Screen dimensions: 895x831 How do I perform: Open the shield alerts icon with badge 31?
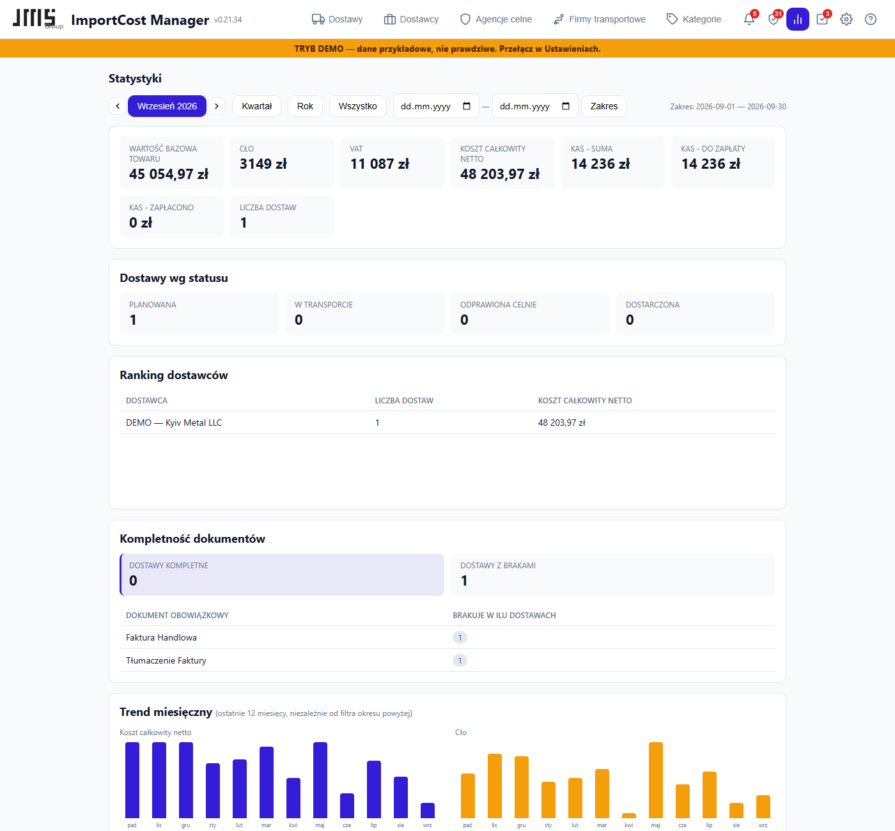pos(774,19)
